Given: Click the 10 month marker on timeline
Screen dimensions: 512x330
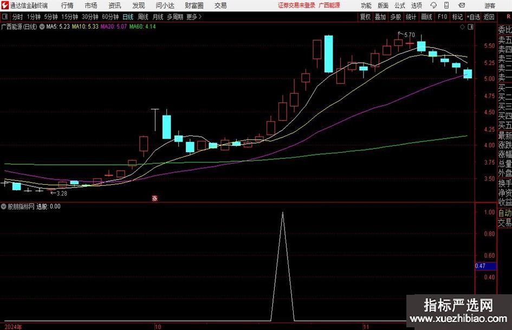Looking at the screenshot, I should pyautogui.click(x=158, y=327).
